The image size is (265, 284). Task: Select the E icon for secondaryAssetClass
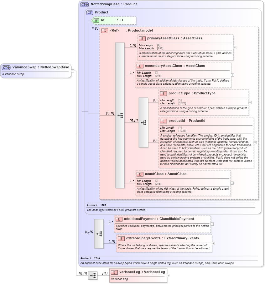(x=140, y=66)
